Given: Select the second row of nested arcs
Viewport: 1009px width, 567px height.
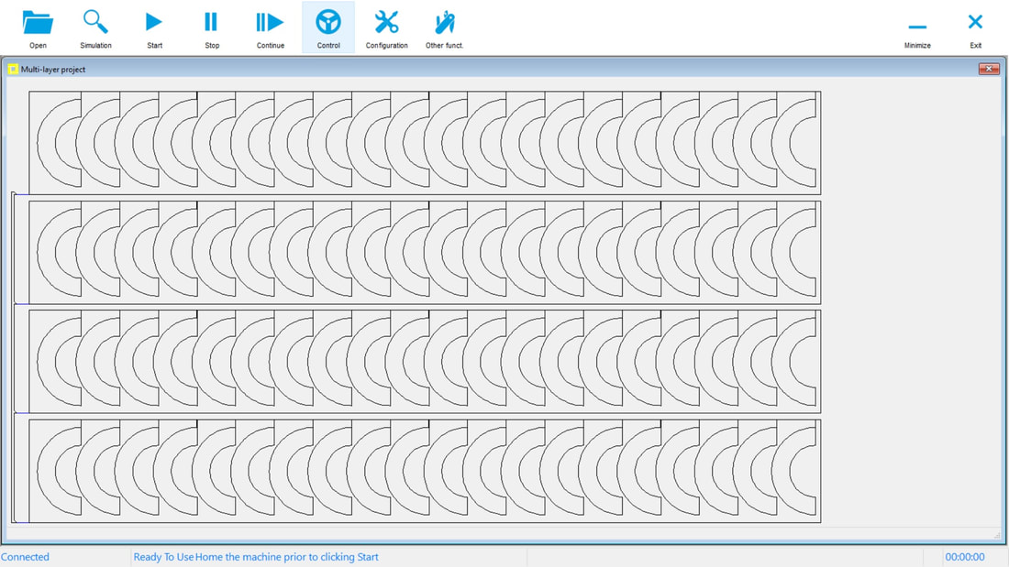Looking at the screenshot, I should click(425, 252).
